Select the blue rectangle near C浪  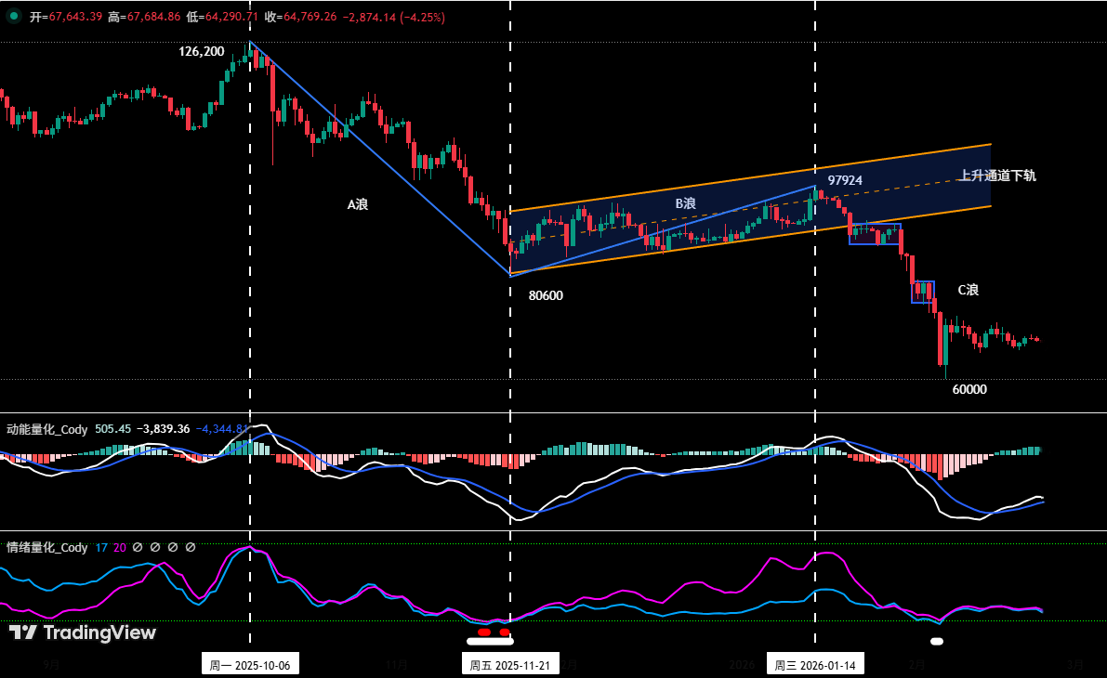(x=923, y=292)
